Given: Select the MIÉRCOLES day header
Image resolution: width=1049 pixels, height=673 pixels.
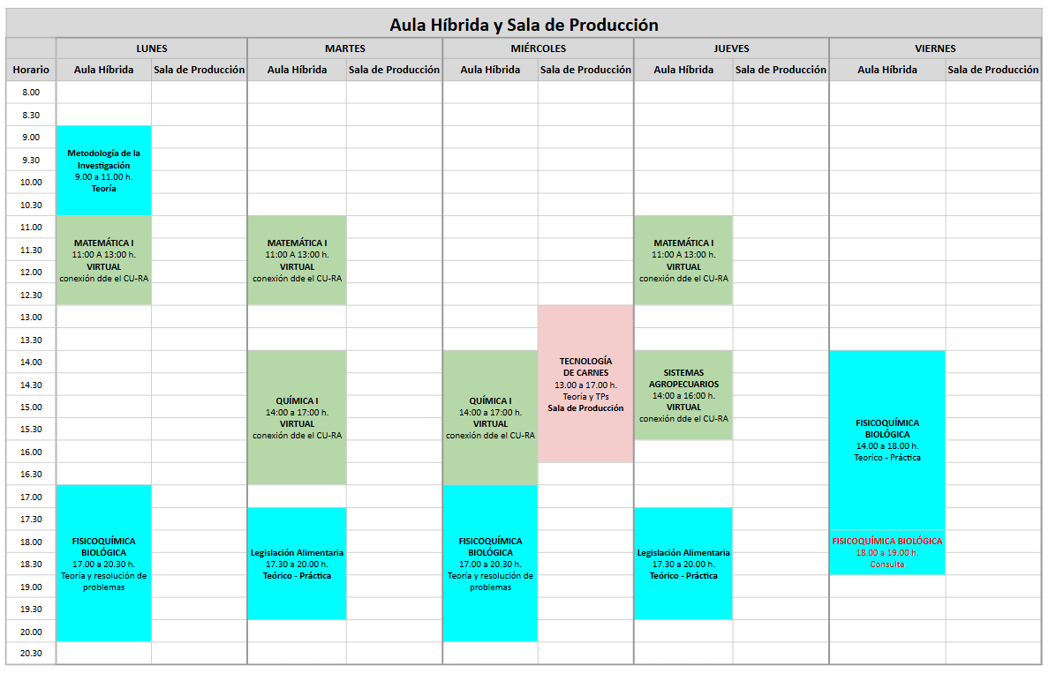Looking at the screenshot, I should (x=538, y=49).
